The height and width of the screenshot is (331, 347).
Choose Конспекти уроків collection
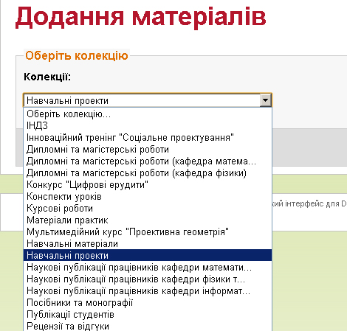148,197
